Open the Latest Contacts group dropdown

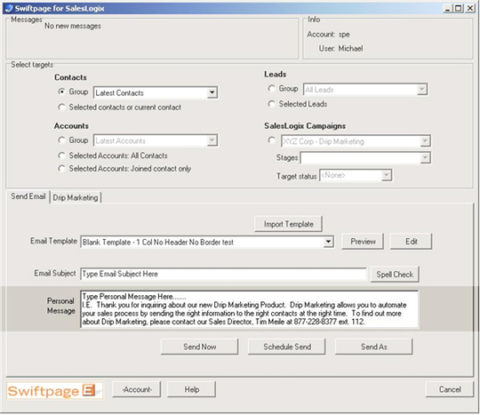click(x=212, y=92)
